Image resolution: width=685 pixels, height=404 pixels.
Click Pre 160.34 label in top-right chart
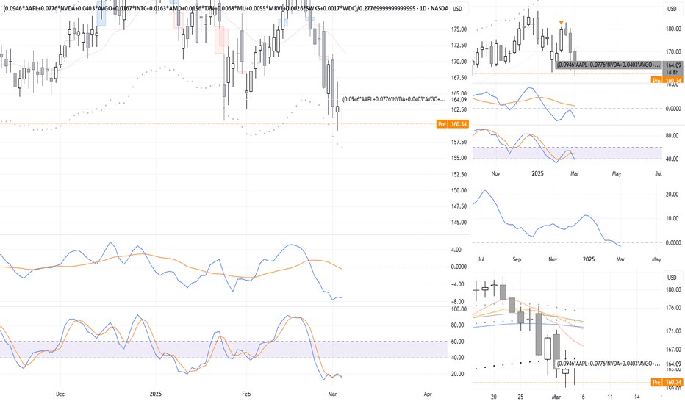pyautogui.click(x=667, y=80)
